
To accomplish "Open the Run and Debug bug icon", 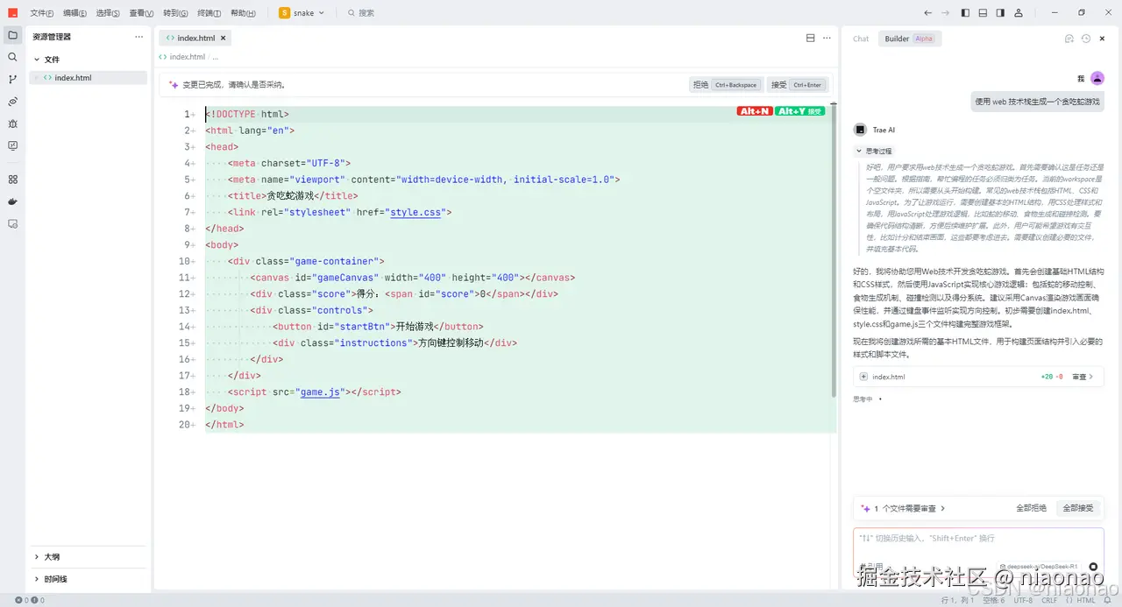I will [x=12, y=124].
